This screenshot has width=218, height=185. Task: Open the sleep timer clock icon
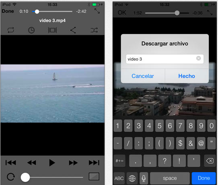[x=31, y=30]
